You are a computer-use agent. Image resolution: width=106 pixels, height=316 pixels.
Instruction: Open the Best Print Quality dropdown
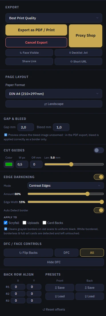54,18
